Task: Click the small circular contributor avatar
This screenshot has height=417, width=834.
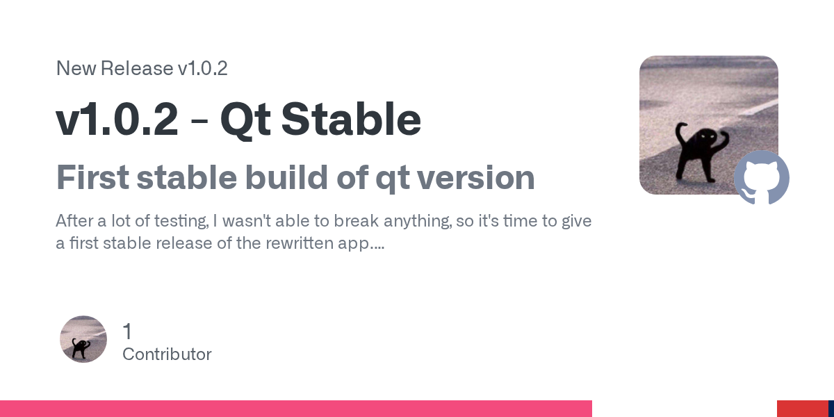Action: pyautogui.click(x=83, y=339)
